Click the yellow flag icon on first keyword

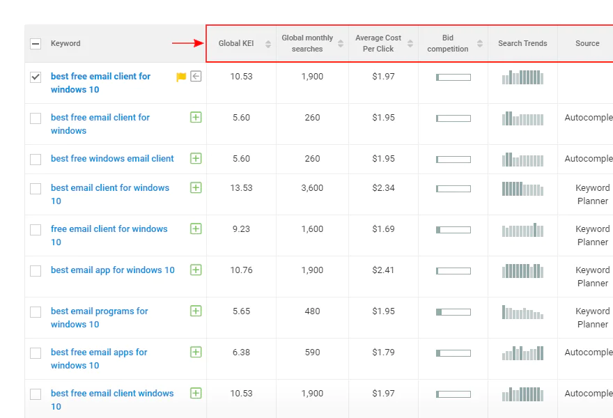coord(181,77)
